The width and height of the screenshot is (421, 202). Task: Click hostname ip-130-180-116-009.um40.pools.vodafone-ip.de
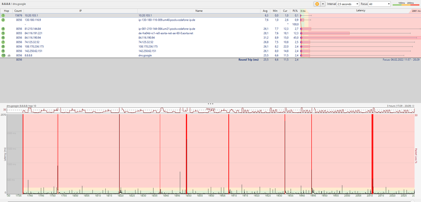tap(167, 20)
